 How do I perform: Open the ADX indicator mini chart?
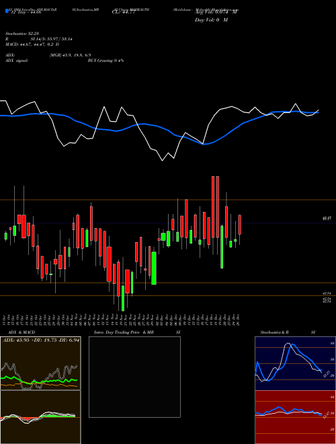40,363
